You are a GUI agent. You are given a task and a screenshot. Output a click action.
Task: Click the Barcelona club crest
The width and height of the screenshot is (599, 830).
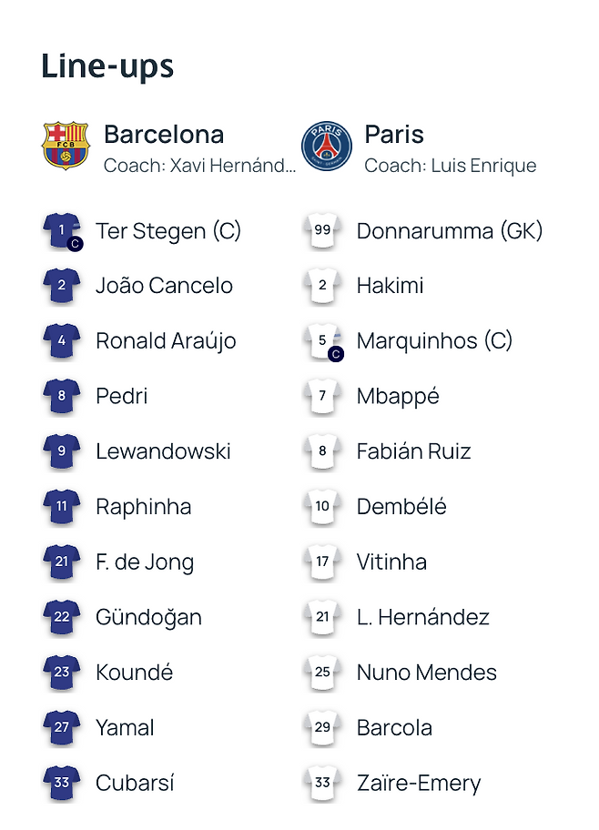tap(66, 146)
